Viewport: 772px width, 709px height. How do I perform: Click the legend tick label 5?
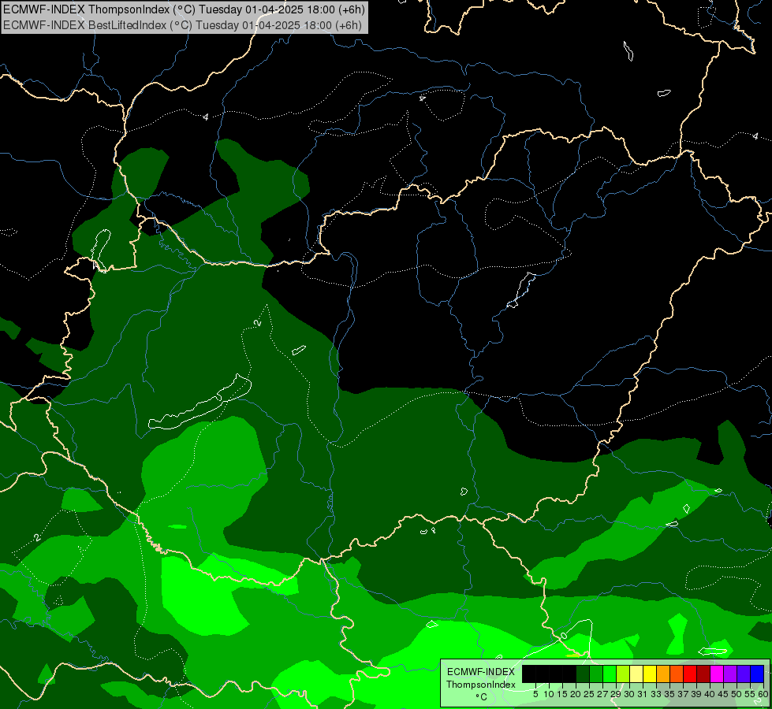click(535, 694)
